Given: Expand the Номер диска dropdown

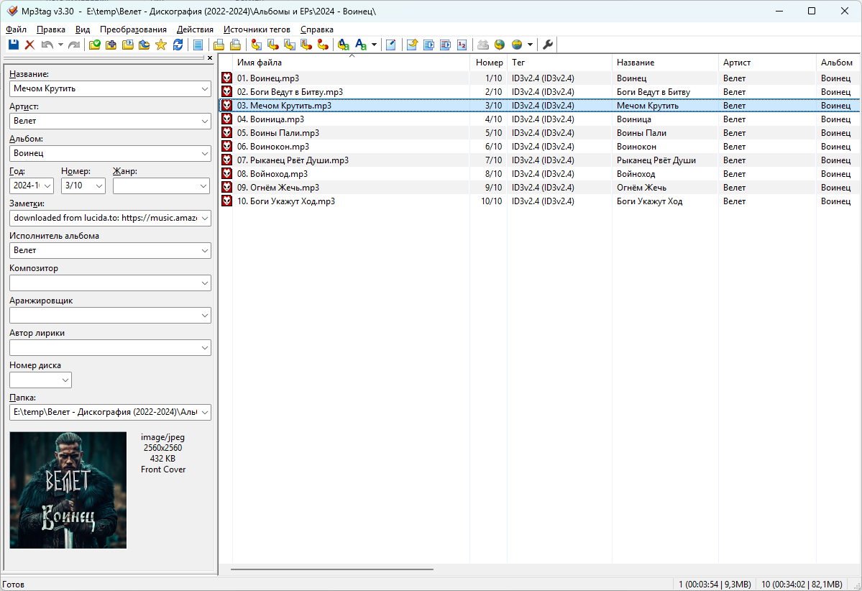Looking at the screenshot, I should pyautogui.click(x=65, y=380).
